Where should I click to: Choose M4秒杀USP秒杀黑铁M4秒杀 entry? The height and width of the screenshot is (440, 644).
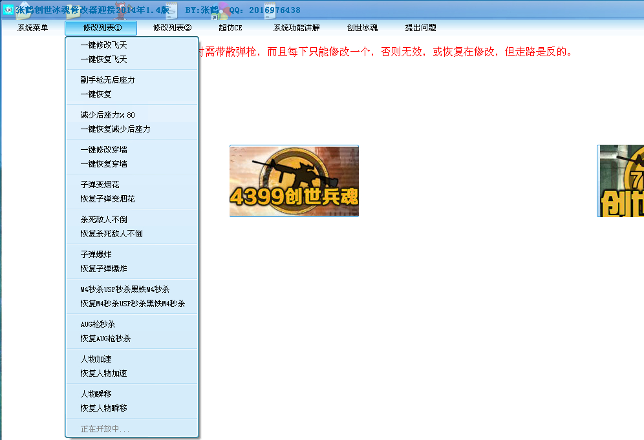(x=133, y=289)
